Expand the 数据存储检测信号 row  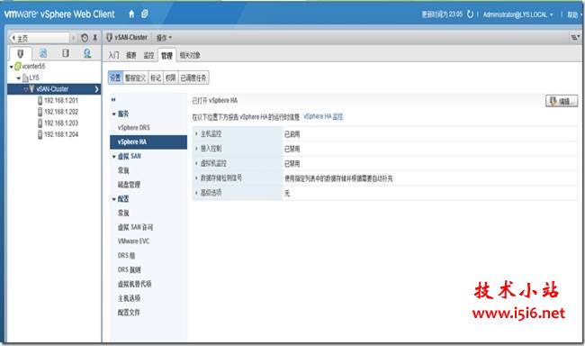click(x=196, y=178)
